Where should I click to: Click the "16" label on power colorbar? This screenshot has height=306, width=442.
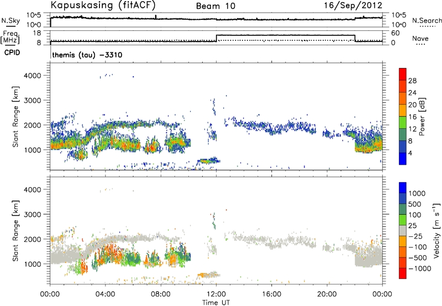point(412,117)
